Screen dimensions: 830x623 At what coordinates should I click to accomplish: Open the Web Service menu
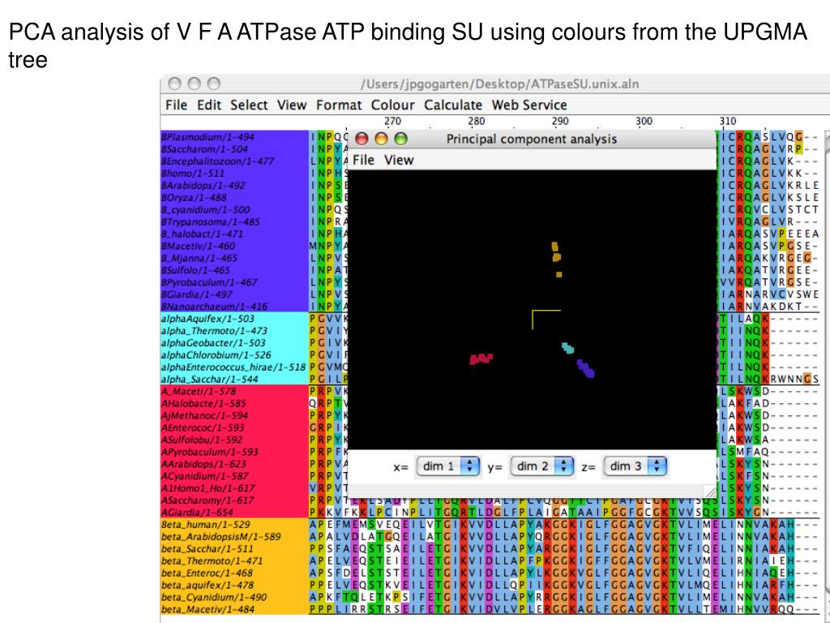click(528, 105)
